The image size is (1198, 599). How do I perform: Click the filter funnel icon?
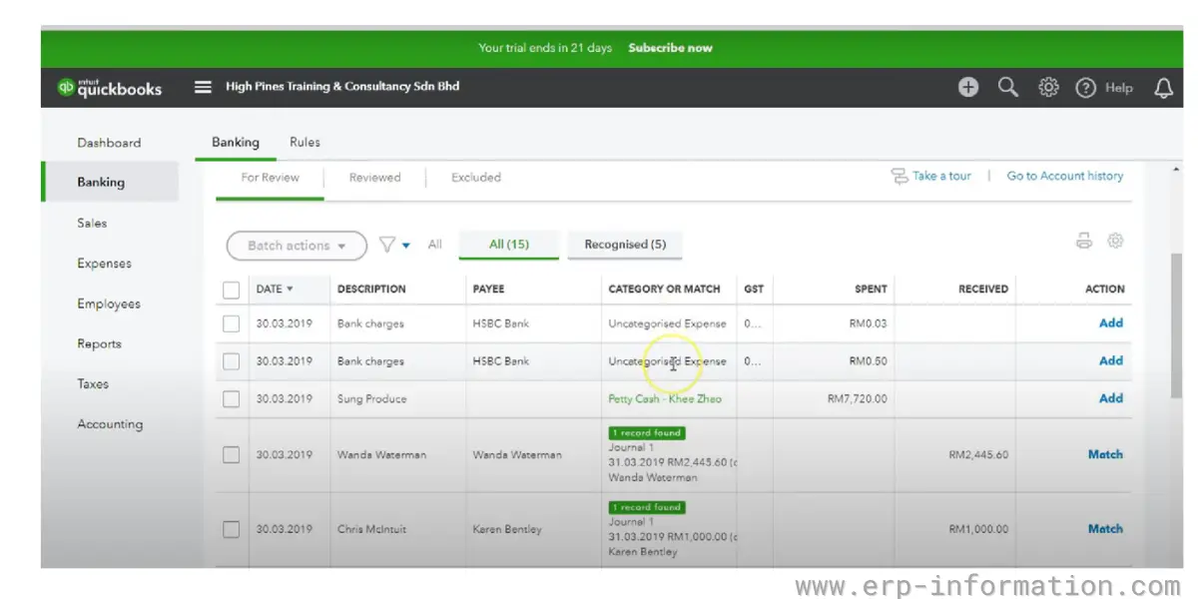point(386,245)
